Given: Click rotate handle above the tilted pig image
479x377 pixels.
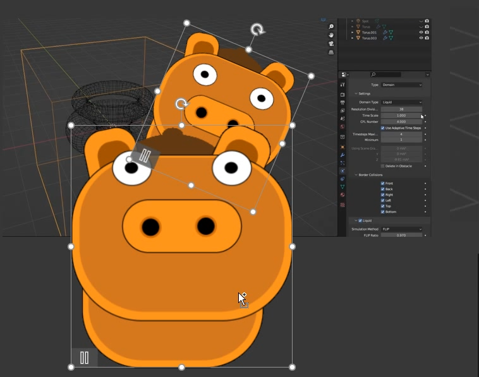Looking at the screenshot, I should tap(258, 30).
